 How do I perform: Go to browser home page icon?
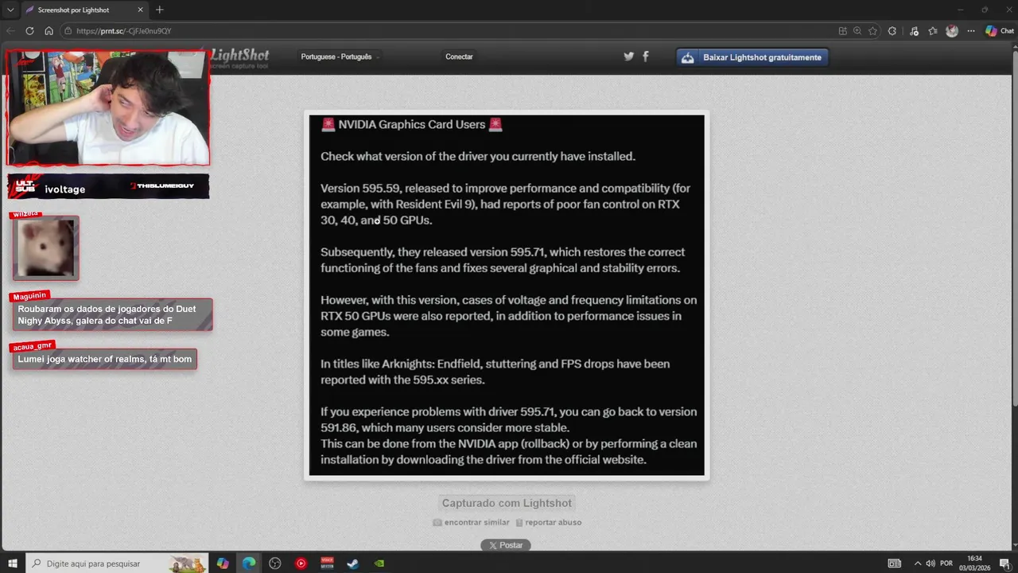[x=49, y=31]
